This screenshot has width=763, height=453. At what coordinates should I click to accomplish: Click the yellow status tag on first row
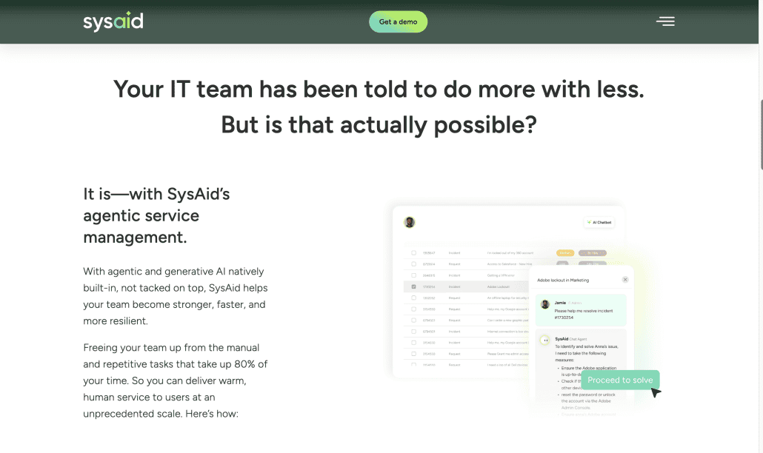(x=565, y=252)
